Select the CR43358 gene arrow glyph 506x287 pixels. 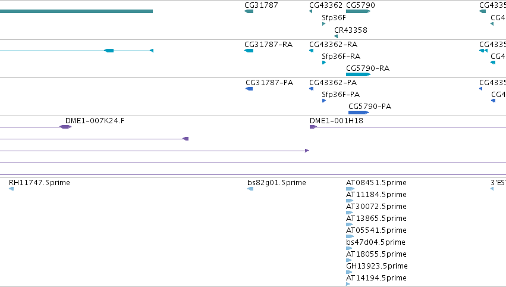pyautogui.click(x=336, y=36)
